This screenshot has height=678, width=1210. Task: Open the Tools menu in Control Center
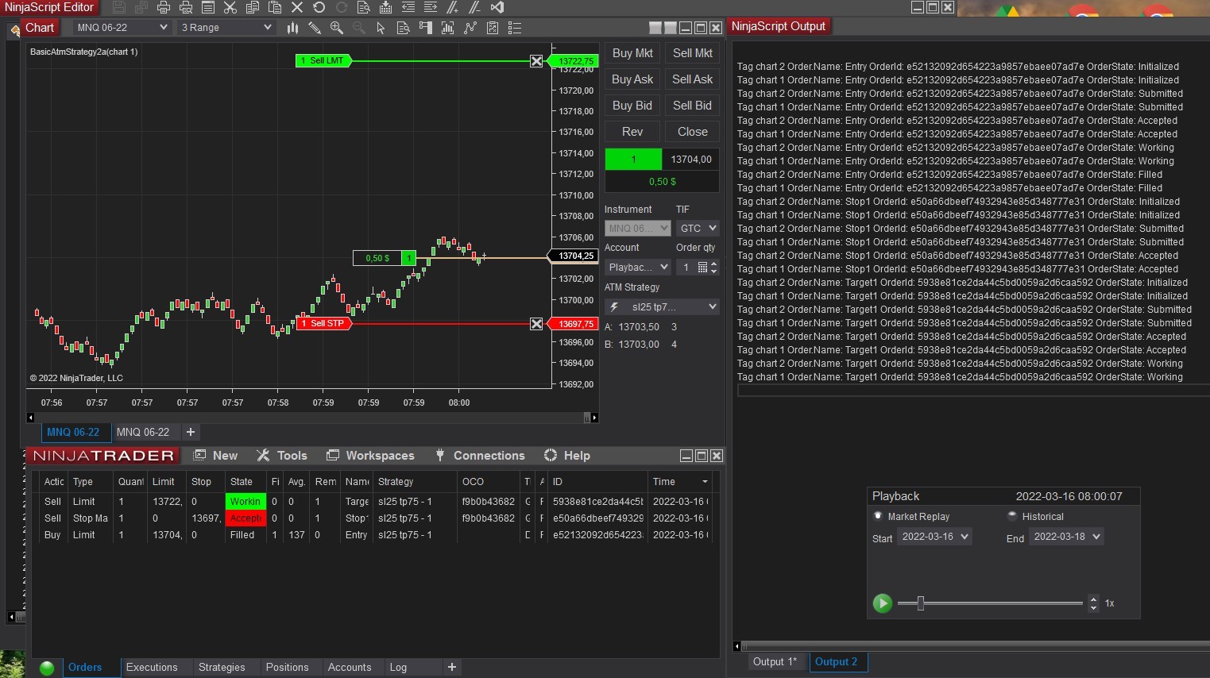(x=282, y=456)
